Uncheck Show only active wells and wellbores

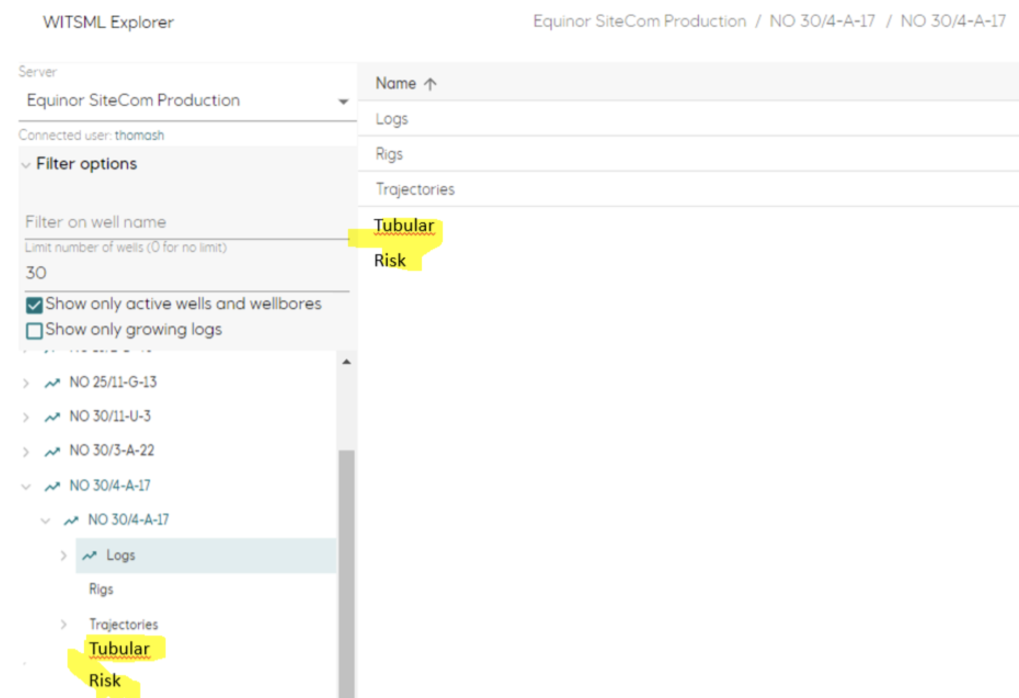(34, 305)
